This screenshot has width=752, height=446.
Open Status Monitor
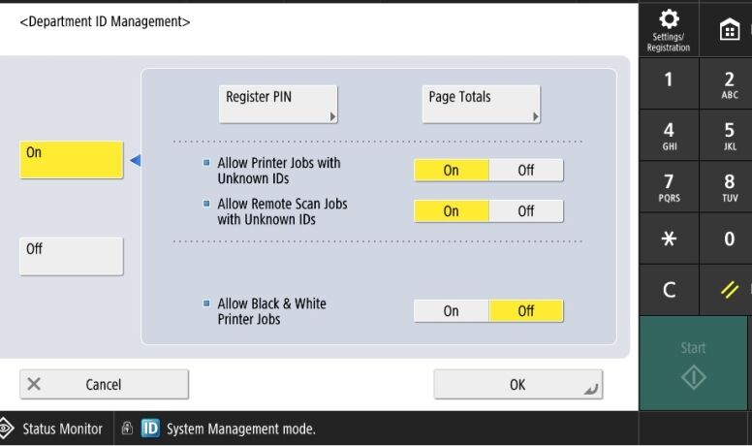pyautogui.click(x=54, y=429)
